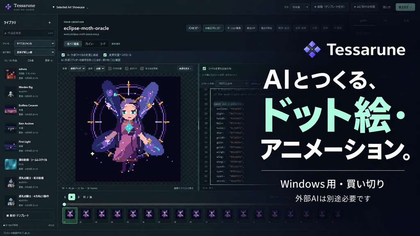Switch to the コード tab
Viewport: 420px width, 236px height.
click(103, 43)
